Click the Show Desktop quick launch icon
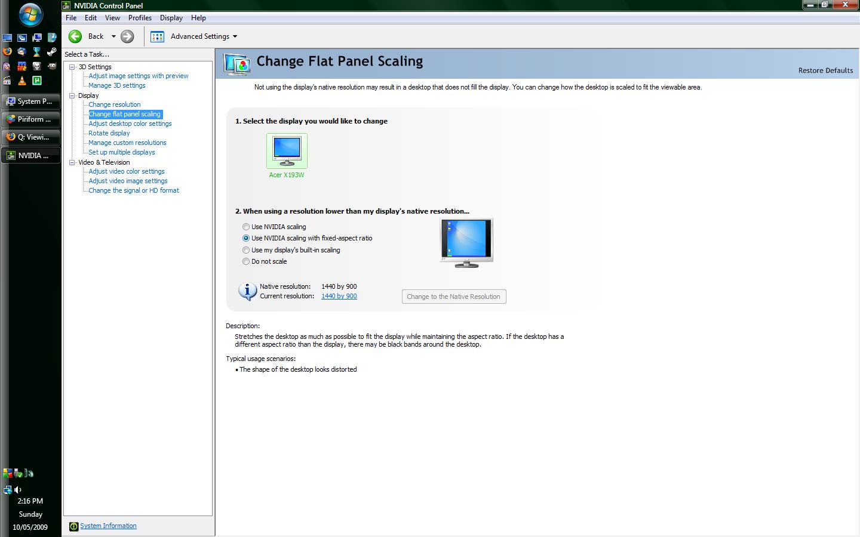 coord(7,38)
